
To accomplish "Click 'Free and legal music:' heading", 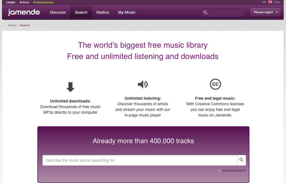I will pyautogui.click(x=215, y=98).
